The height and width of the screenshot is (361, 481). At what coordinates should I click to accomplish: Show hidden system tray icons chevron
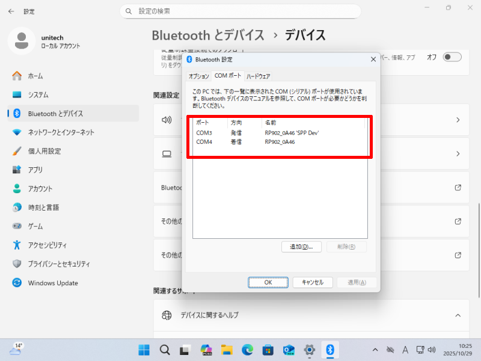[375, 350]
